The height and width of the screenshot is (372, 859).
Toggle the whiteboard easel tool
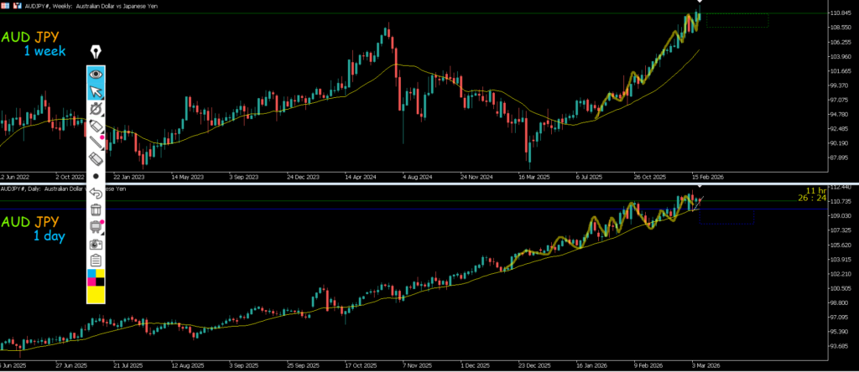click(x=96, y=226)
